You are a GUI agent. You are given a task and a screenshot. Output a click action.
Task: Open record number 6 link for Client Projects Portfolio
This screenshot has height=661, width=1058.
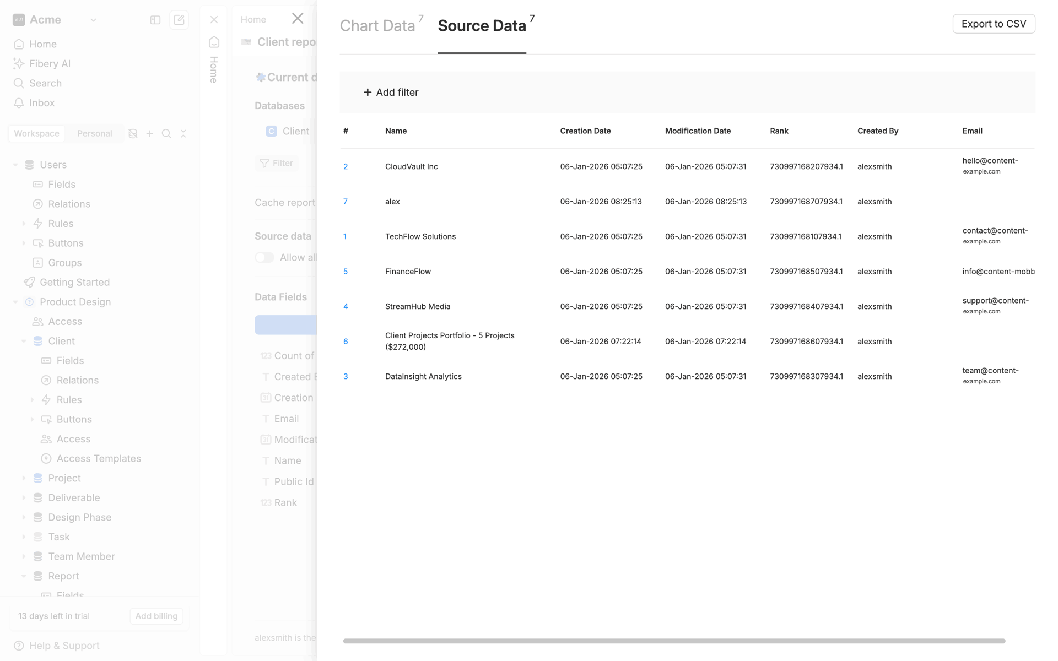346,342
